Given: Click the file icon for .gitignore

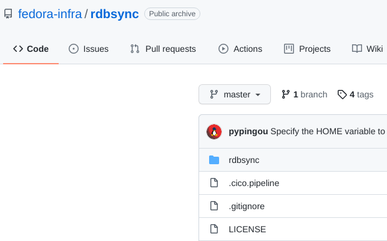Looking at the screenshot, I should 214,206.
